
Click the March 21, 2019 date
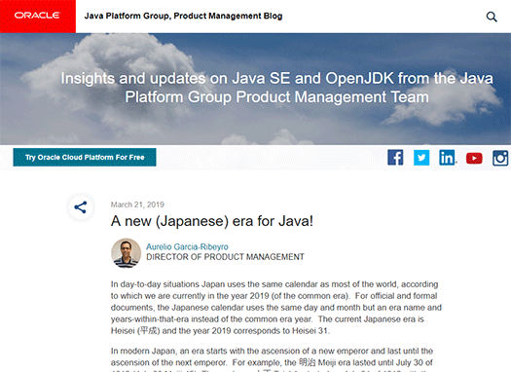point(137,205)
